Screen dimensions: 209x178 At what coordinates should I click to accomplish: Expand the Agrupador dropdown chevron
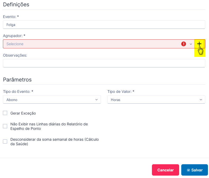coord(191,44)
